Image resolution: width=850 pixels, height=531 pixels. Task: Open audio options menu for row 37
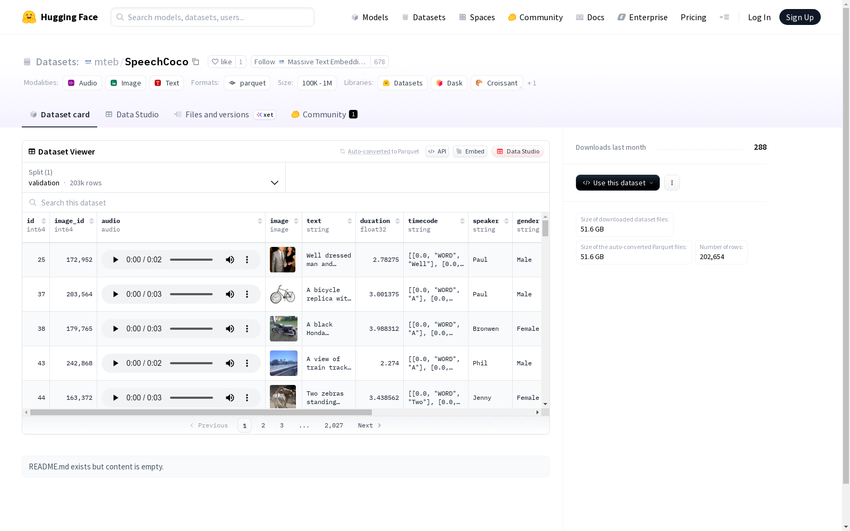pyautogui.click(x=247, y=294)
